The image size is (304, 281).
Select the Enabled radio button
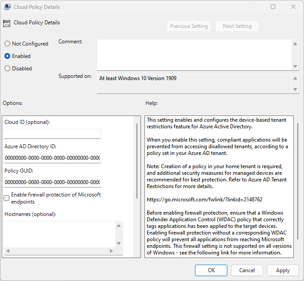click(7, 56)
